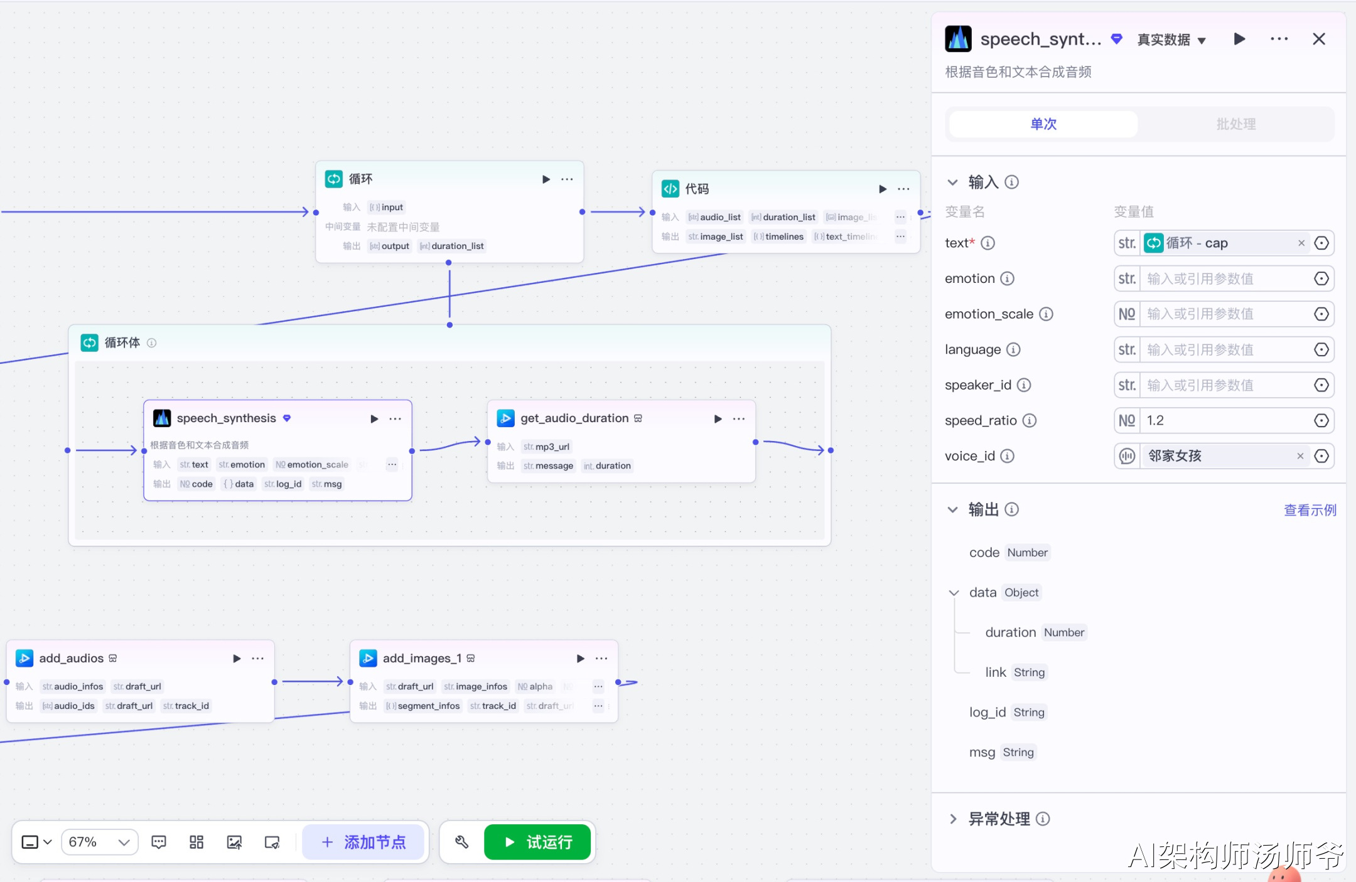
Task: Switch to the 批处理 tab
Action: [1235, 124]
